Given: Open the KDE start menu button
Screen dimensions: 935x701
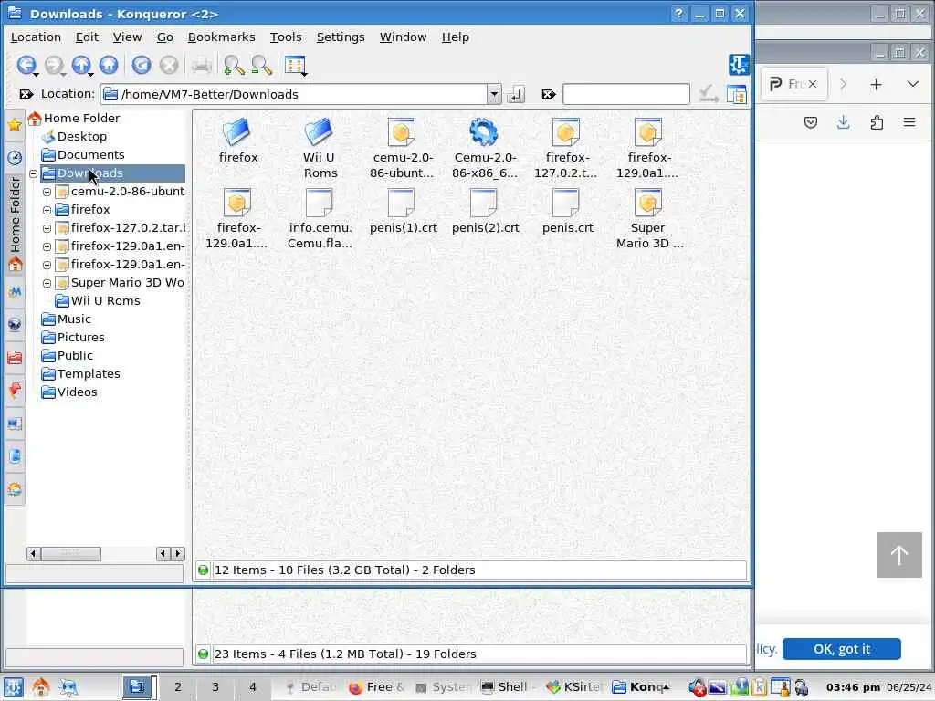Looking at the screenshot, I should point(14,688).
